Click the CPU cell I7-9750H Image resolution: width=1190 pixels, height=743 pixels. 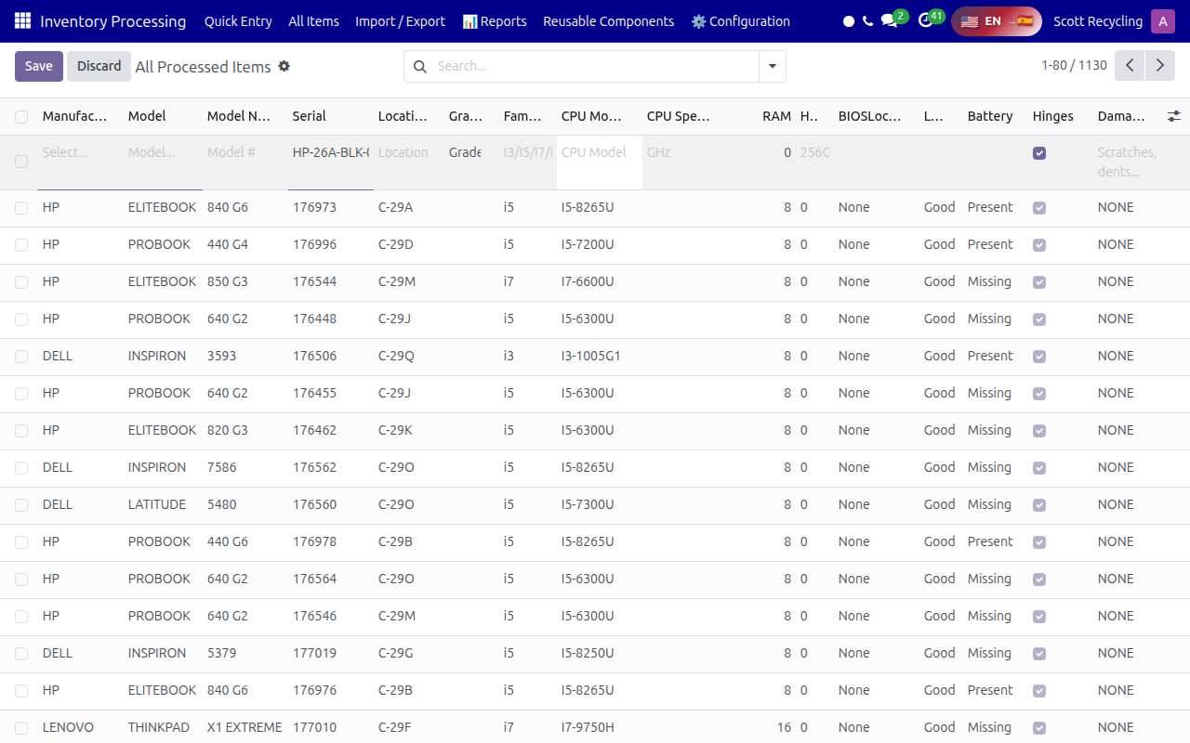[x=588, y=727]
